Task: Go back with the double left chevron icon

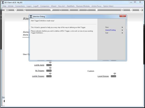Action: click(69, 10)
